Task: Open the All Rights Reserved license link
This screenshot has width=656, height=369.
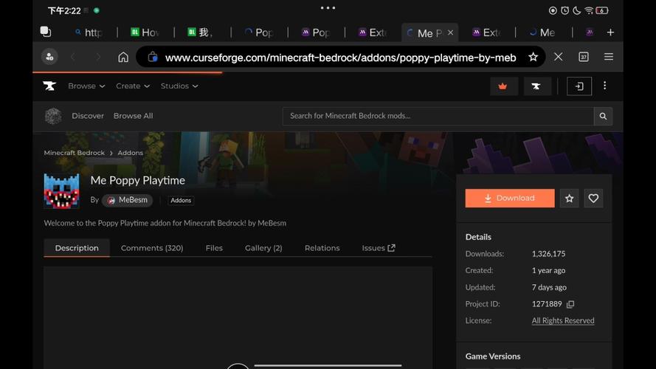Action: click(563, 320)
